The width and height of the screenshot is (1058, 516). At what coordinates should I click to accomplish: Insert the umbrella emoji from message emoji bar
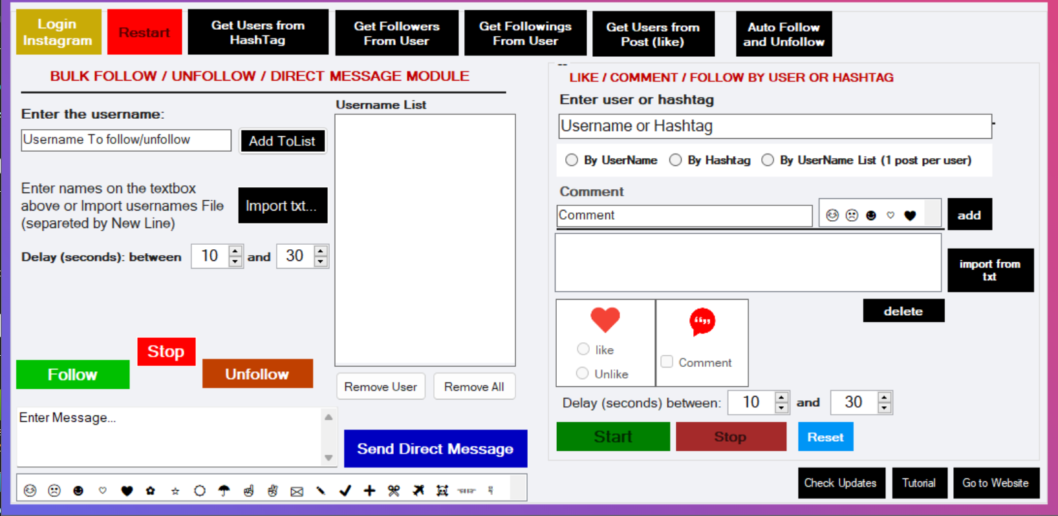pyautogui.click(x=224, y=491)
